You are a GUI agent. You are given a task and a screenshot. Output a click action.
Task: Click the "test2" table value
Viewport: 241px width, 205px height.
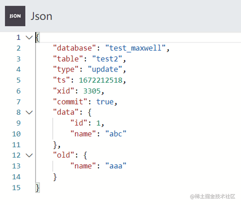click(x=108, y=59)
